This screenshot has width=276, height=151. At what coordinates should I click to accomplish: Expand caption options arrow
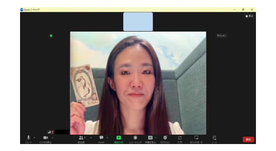coord(156,138)
